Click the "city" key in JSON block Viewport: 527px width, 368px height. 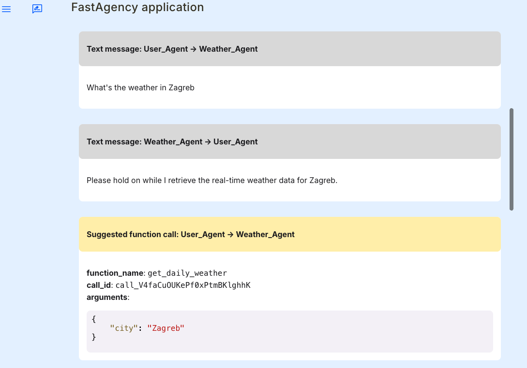click(124, 328)
